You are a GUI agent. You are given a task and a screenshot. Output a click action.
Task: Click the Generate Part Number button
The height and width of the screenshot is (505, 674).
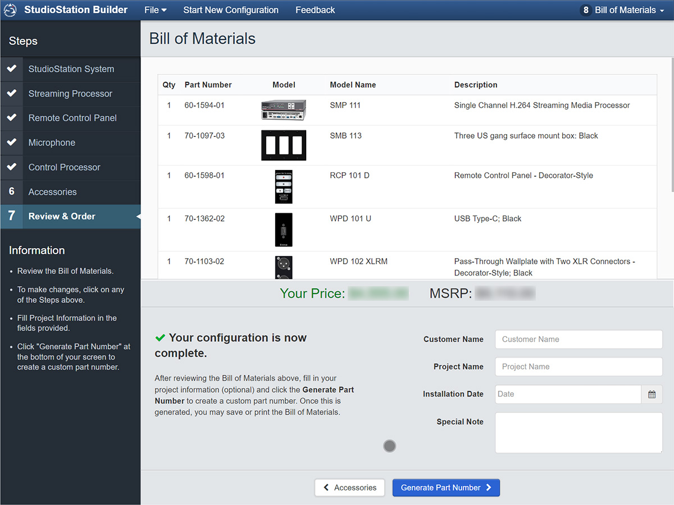446,488
